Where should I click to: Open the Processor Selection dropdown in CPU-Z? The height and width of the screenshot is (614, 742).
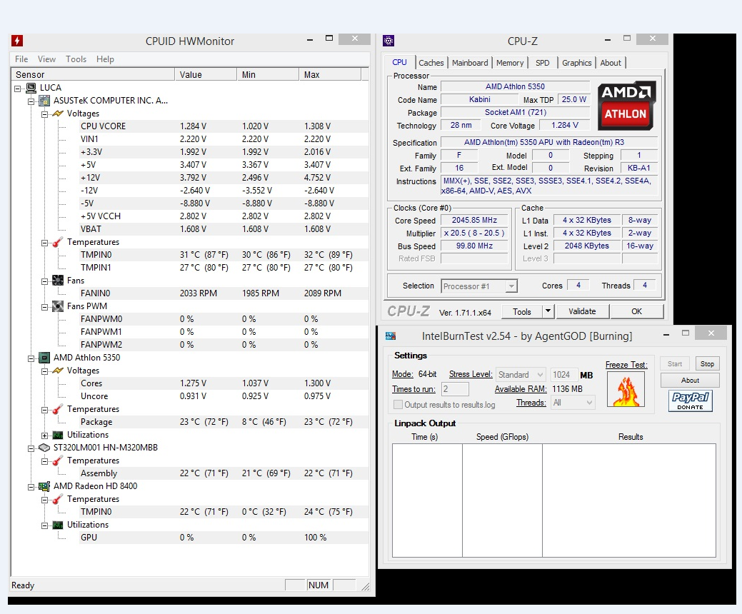[511, 286]
